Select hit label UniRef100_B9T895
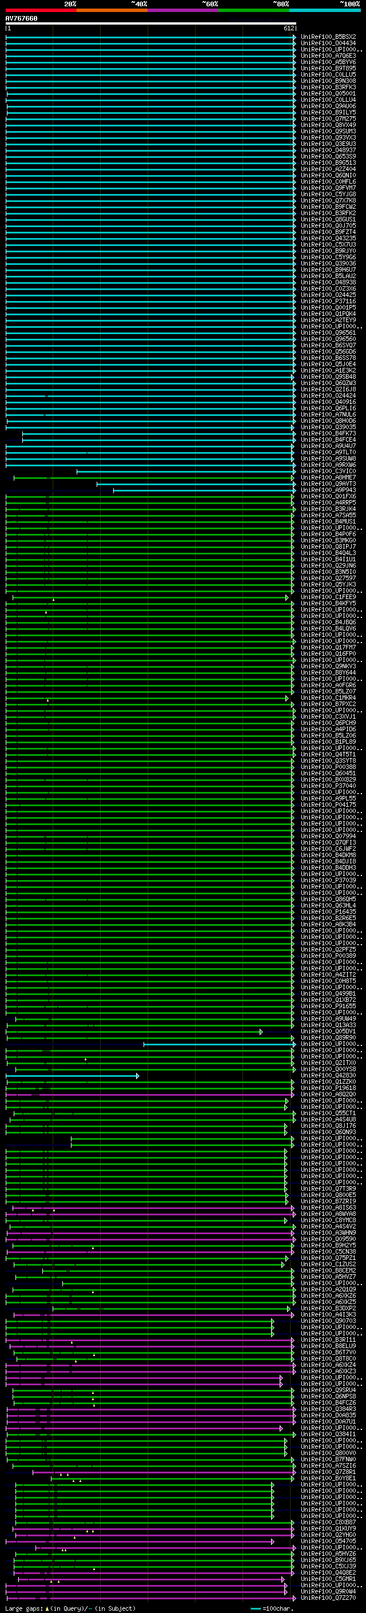The width and height of the screenshot is (366, 1613). click(x=328, y=68)
